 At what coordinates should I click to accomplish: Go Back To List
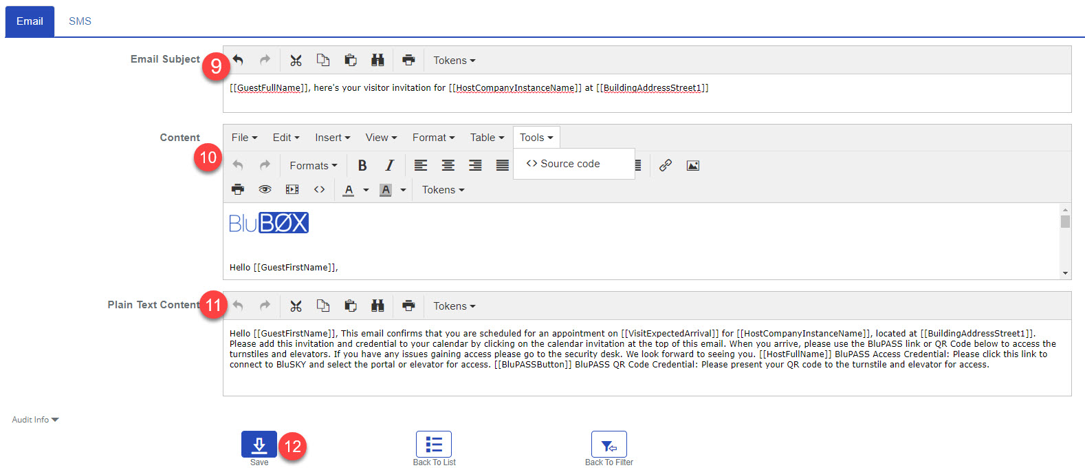pyautogui.click(x=434, y=445)
